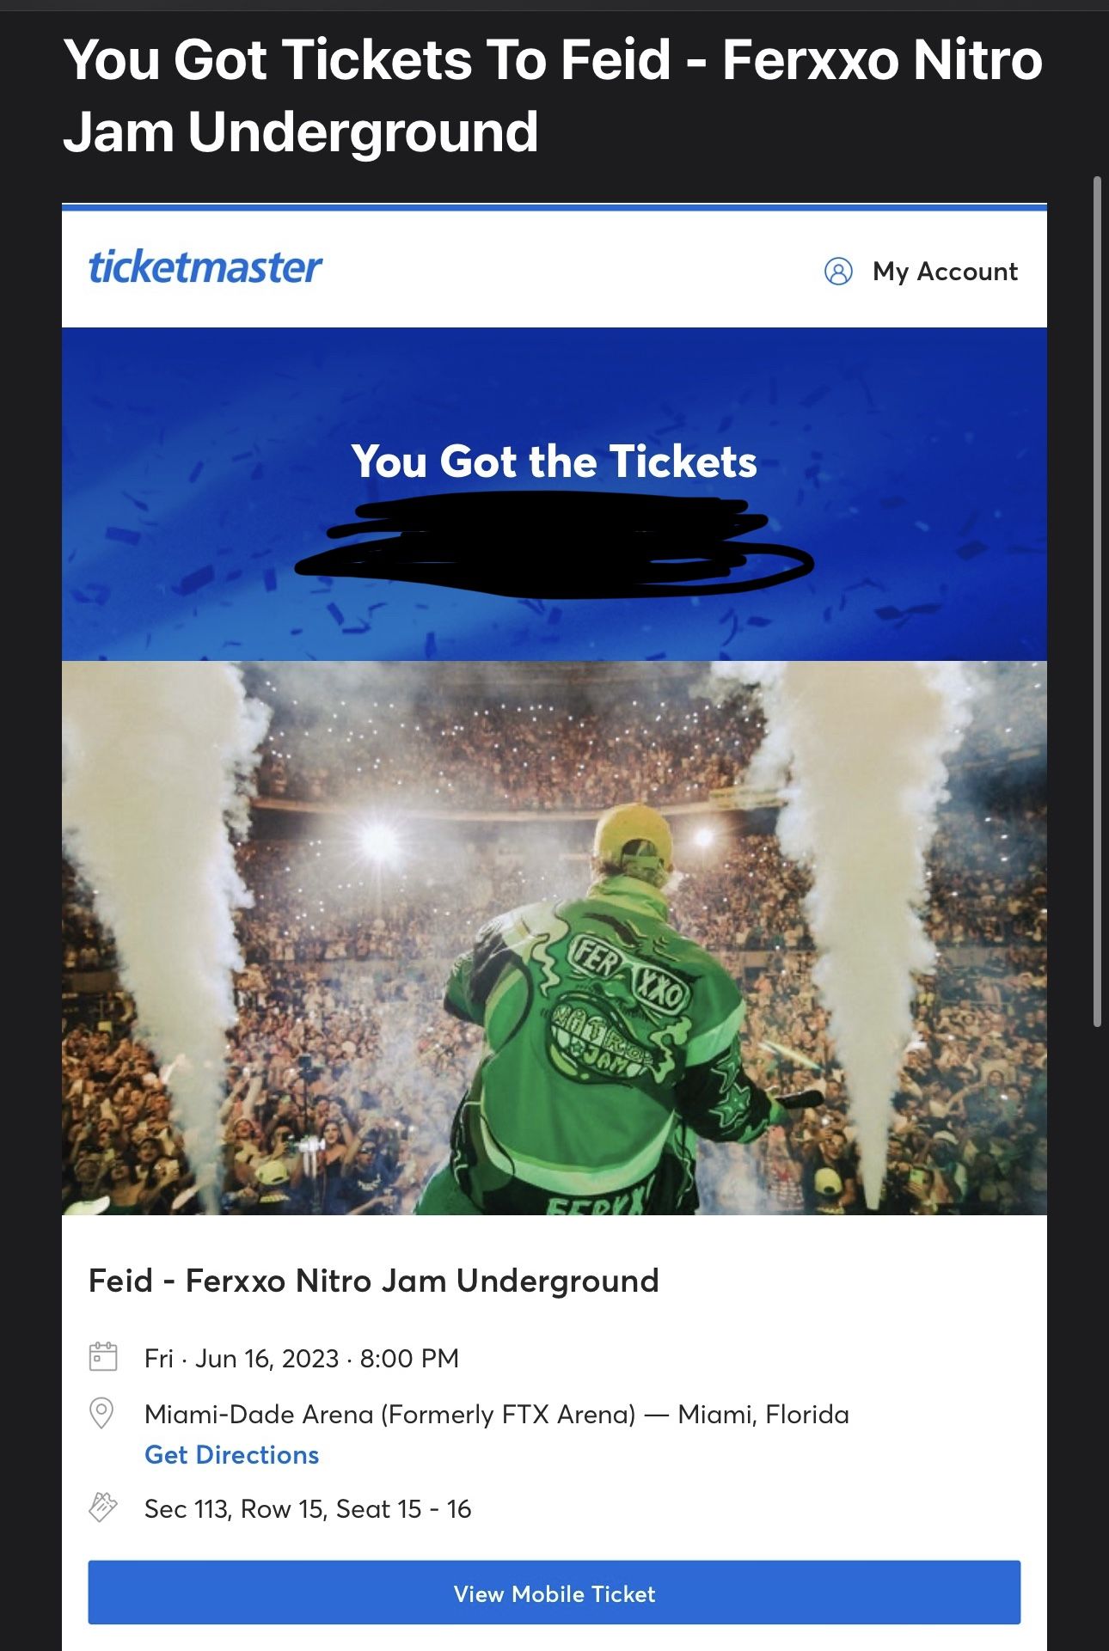Viewport: 1109px width, 1651px height.
Task: Click the location pin icon
Action: [101, 1413]
